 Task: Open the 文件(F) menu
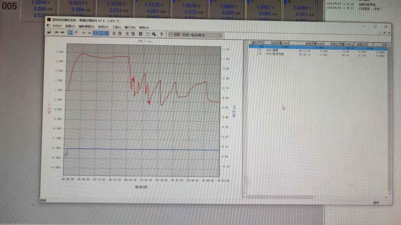pyautogui.click(x=57, y=27)
